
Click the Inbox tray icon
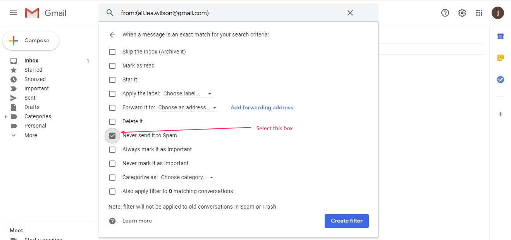point(14,60)
